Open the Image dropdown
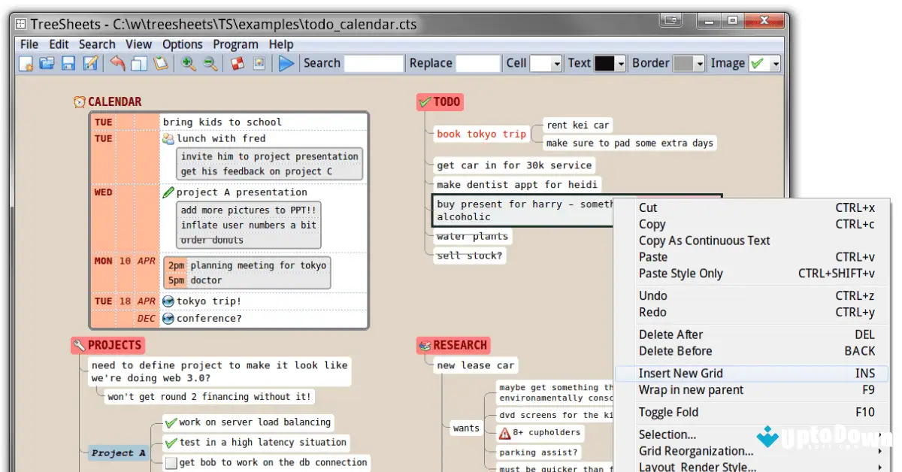 pos(774,63)
